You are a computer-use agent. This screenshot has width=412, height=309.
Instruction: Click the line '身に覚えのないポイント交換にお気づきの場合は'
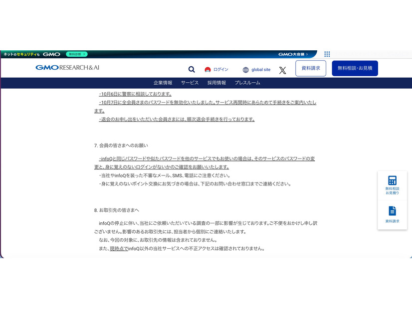tap(195, 184)
